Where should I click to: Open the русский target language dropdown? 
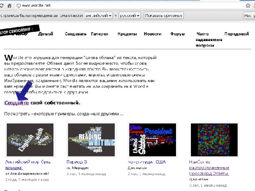pos(129,16)
